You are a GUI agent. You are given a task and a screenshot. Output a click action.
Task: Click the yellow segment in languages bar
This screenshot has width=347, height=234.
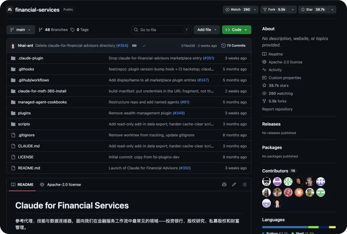tap(333, 227)
